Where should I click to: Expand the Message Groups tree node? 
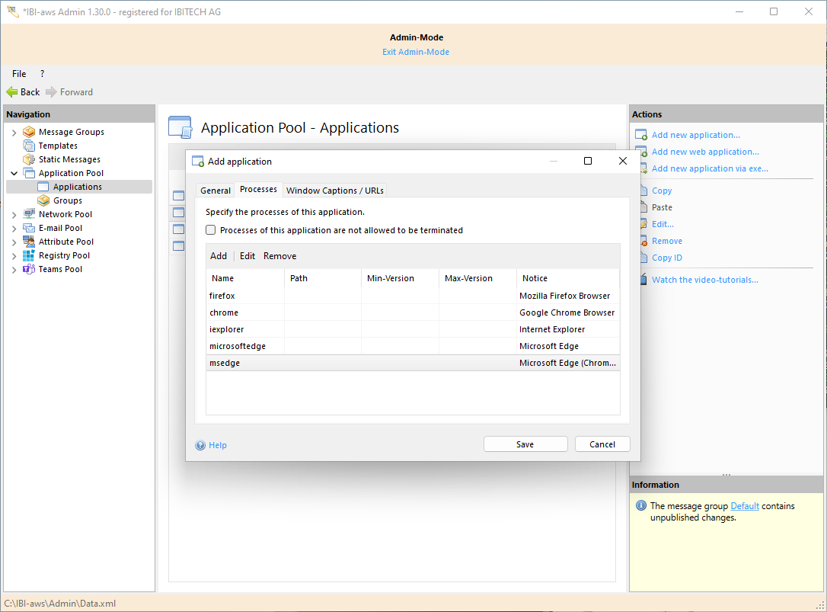pos(14,132)
